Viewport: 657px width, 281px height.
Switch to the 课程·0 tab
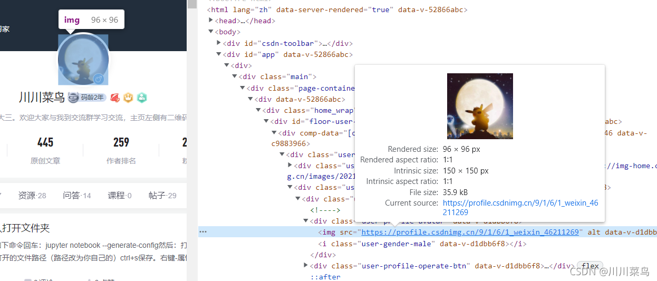pyautogui.click(x=120, y=196)
